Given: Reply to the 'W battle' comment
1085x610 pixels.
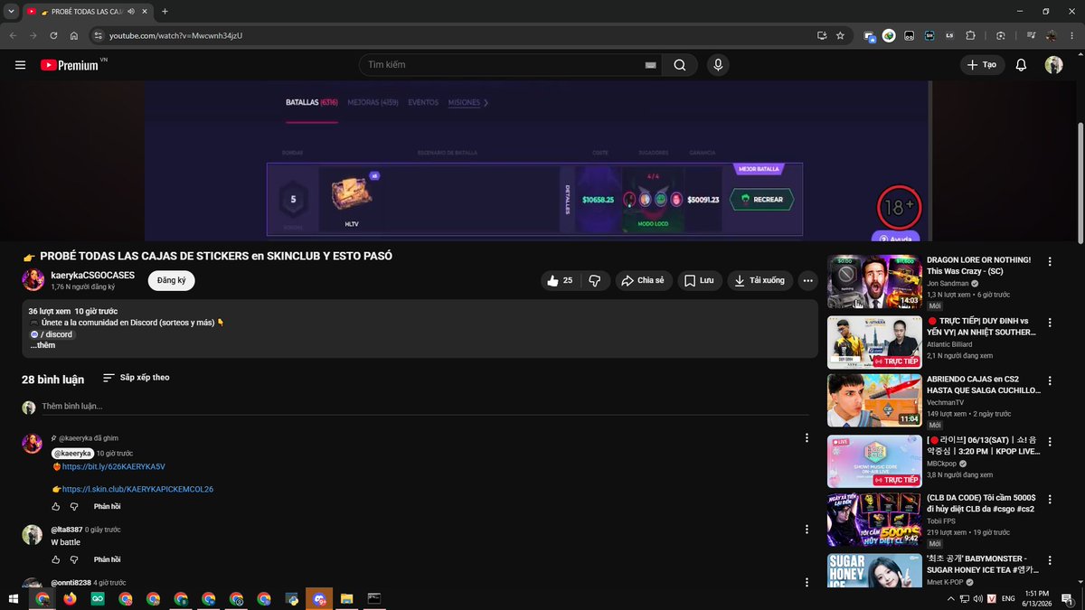Looking at the screenshot, I should click(x=107, y=559).
